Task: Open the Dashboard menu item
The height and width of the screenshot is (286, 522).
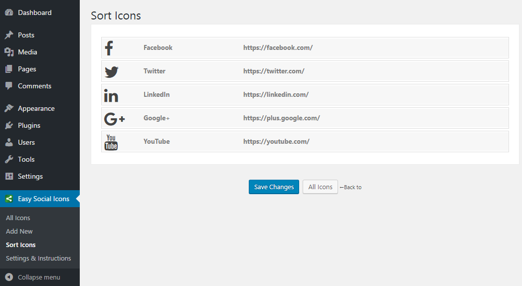Action: [34, 12]
